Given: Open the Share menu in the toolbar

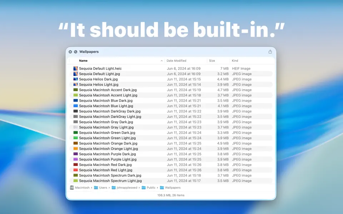Looking at the screenshot, I should pyautogui.click(x=270, y=51).
